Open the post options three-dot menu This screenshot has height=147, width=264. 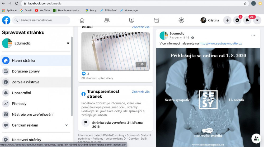tap(253, 35)
